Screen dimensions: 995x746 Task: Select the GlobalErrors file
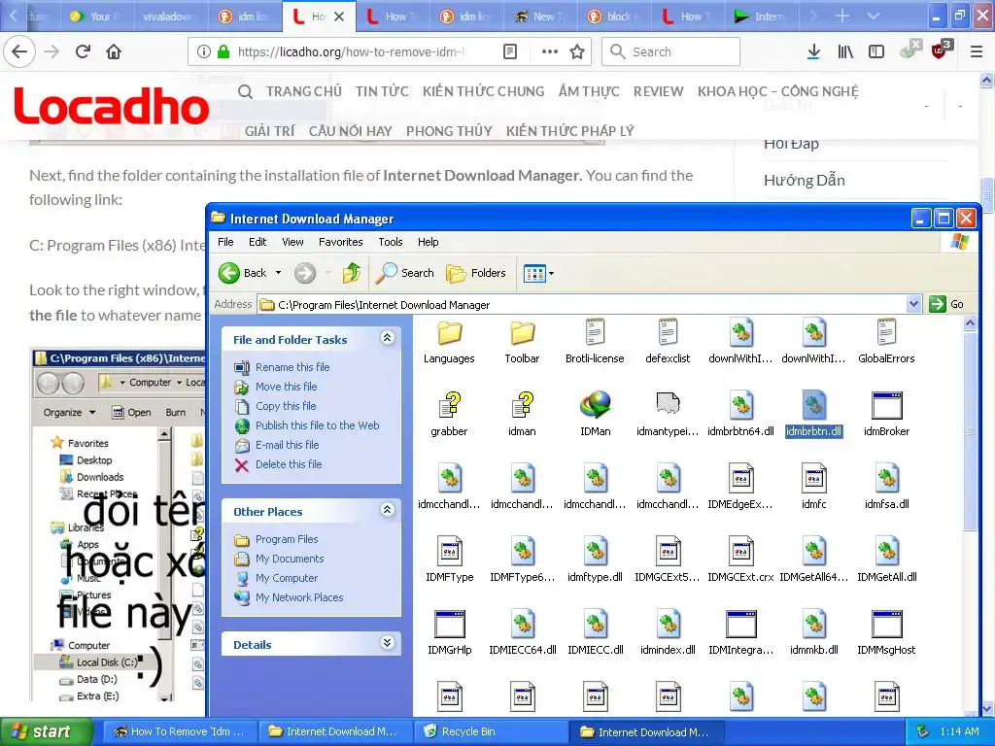886,343
